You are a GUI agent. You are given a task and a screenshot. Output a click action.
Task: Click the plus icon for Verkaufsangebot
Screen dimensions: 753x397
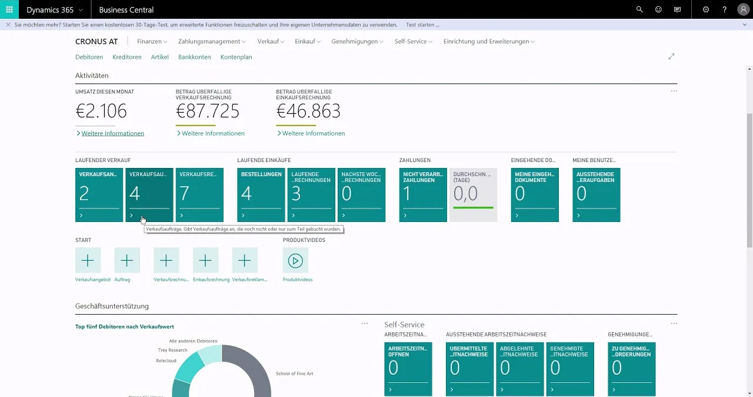tap(88, 260)
